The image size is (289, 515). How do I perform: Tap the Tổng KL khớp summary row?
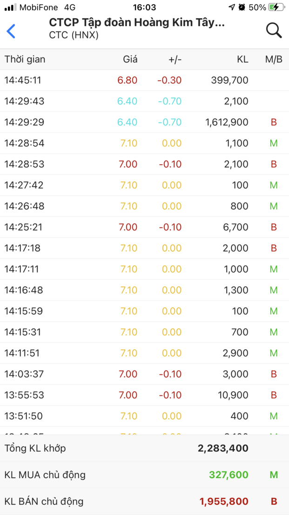point(144,448)
